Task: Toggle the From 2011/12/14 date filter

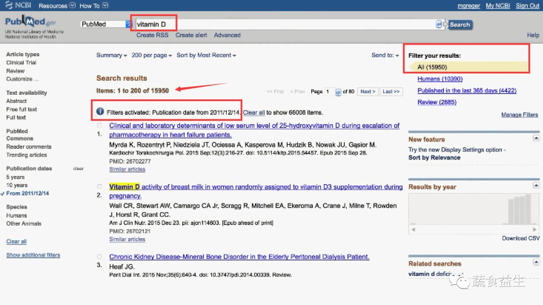Action: click(x=27, y=194)
